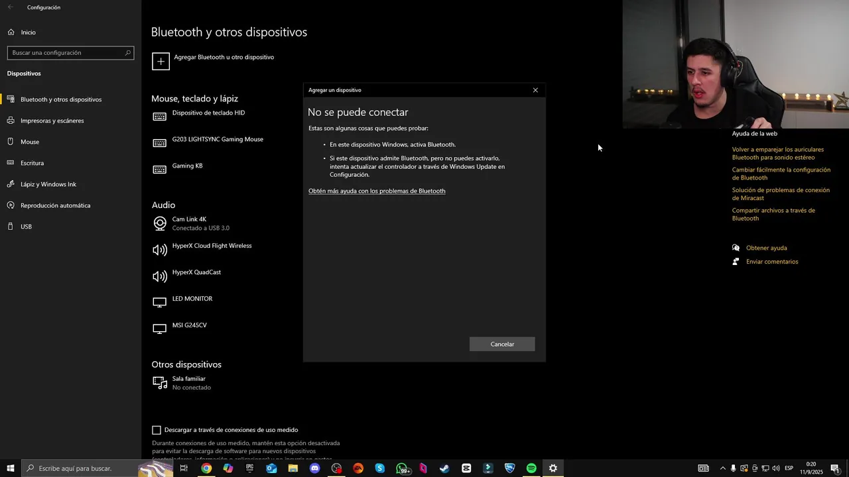This screenshot has width=849, height=477.
Task: Click 'Enviar comentarios' link
Action: (x=772, y=262)
